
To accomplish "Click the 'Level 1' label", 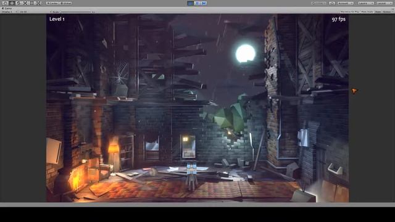I will pyautogui.click(x=57, y=19).
